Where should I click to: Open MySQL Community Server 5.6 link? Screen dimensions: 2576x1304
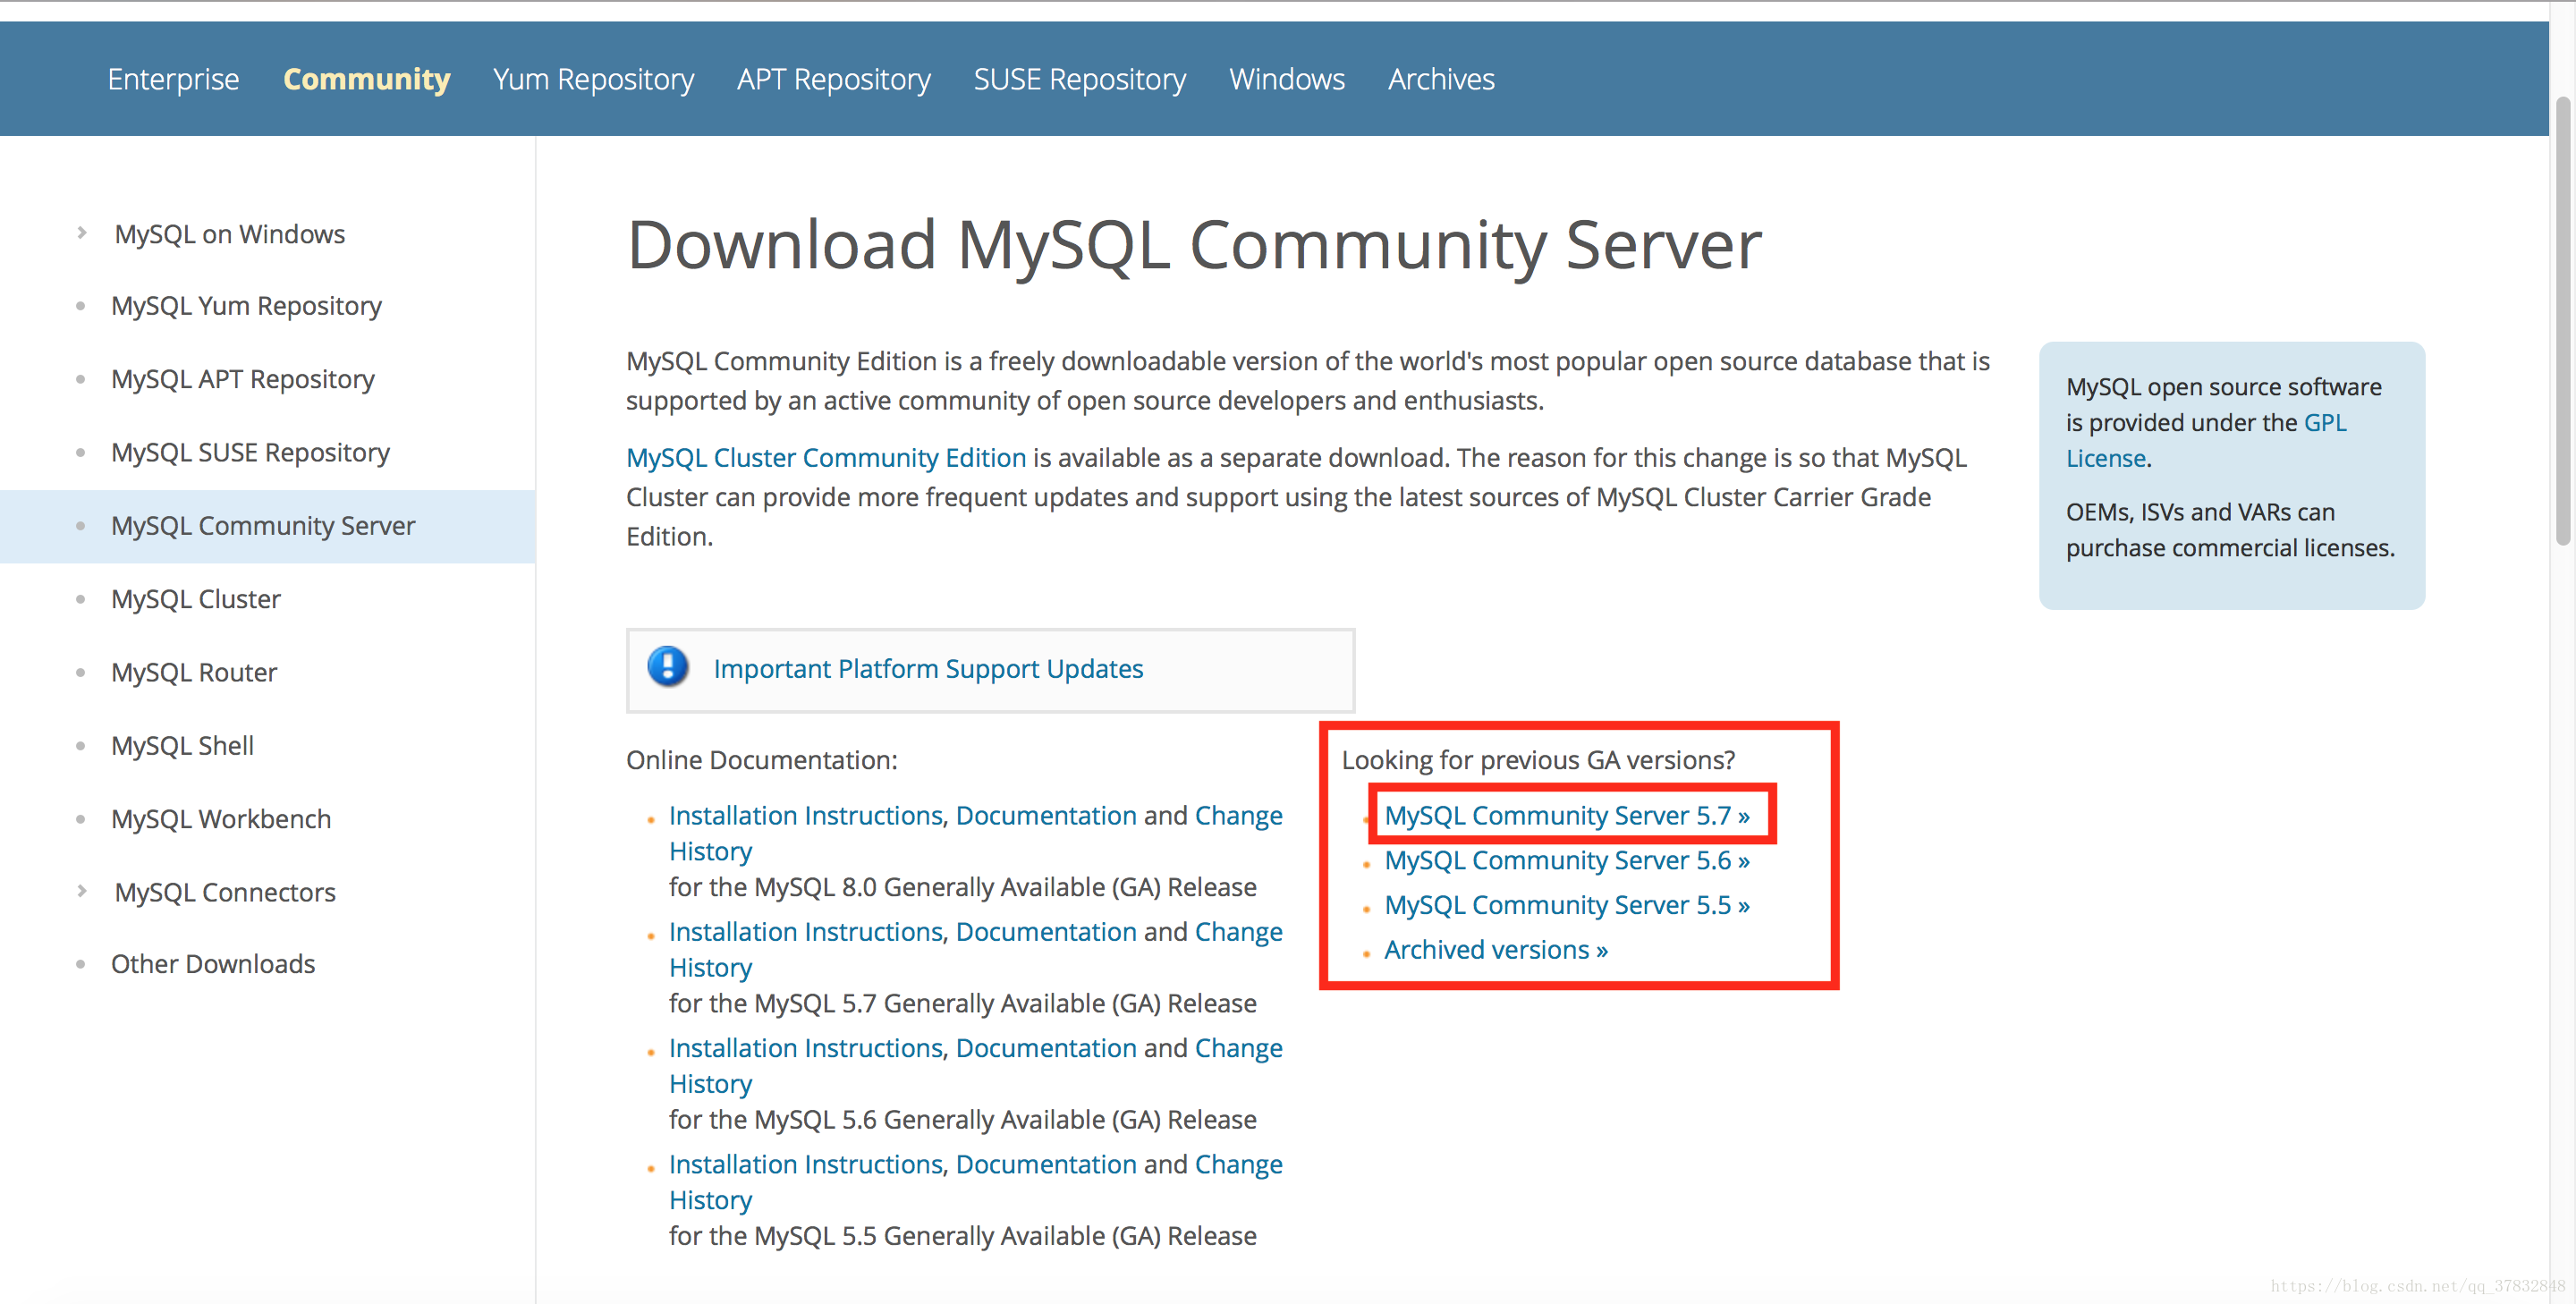1567,860
